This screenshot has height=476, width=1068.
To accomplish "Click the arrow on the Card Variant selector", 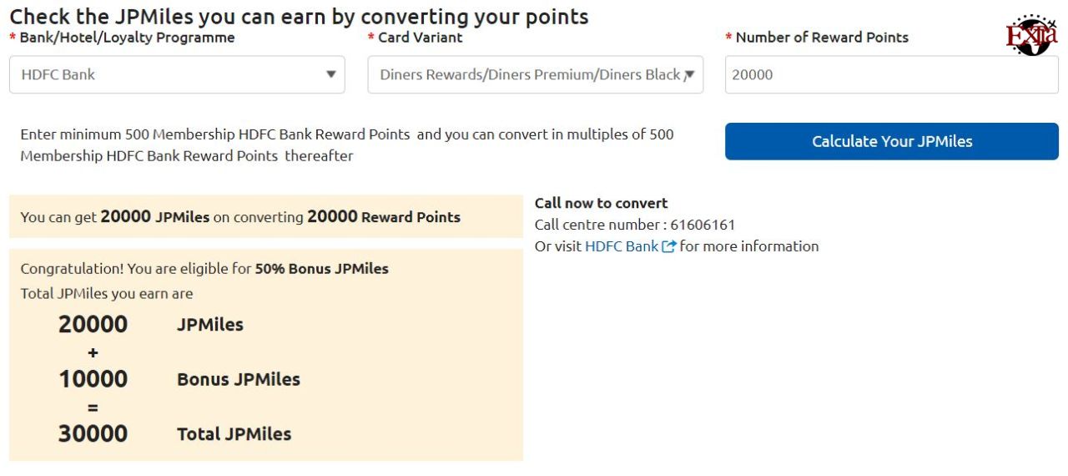I will point(690,74).
